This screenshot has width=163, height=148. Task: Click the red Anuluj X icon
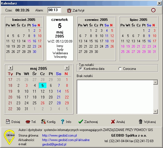[113, 122]
